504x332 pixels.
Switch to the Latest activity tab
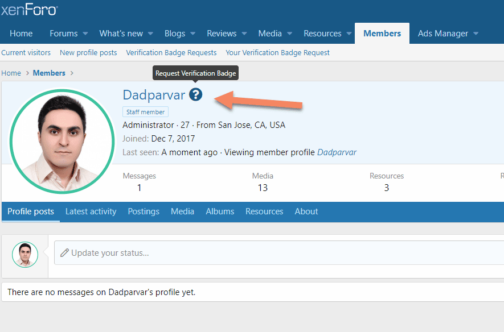point(91,211)
